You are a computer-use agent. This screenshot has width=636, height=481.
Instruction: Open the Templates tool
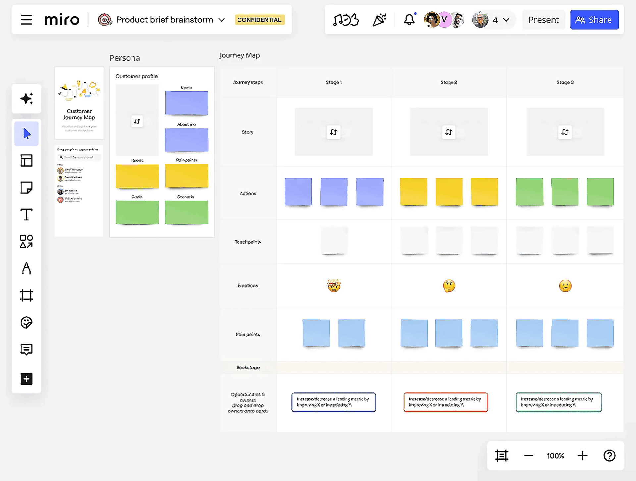coord(26,161)
